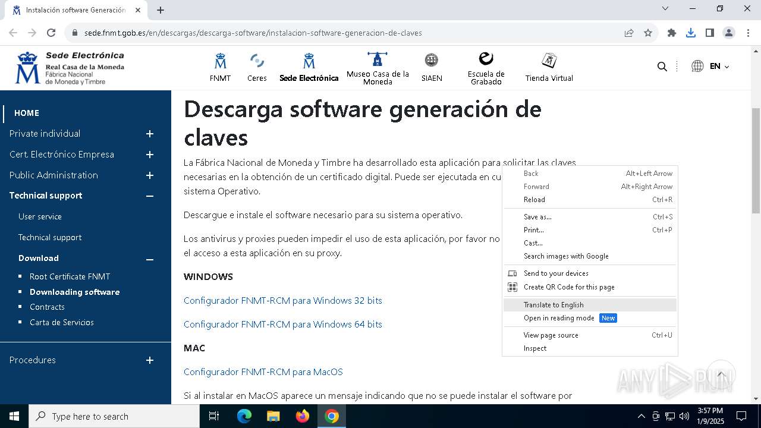Choose Print... in context menu
761x428 pixels.
590,230
